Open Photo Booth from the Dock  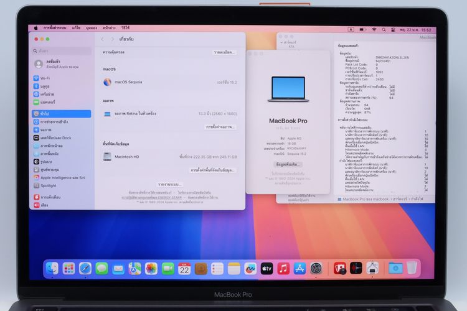(340, 269)
